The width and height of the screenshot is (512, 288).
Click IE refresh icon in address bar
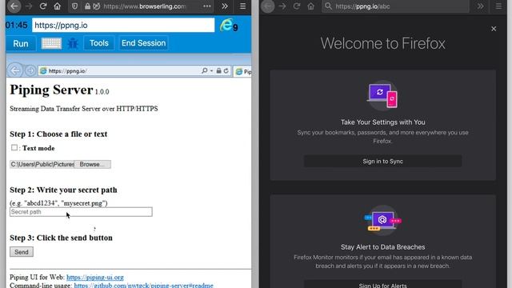226,71
